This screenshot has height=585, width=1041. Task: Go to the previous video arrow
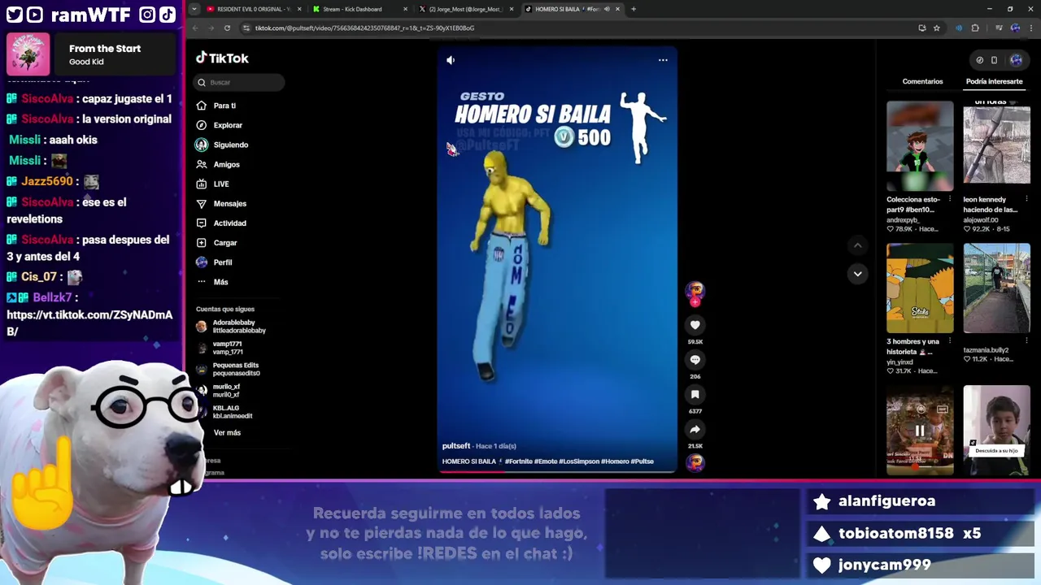(x=857, y=245)
